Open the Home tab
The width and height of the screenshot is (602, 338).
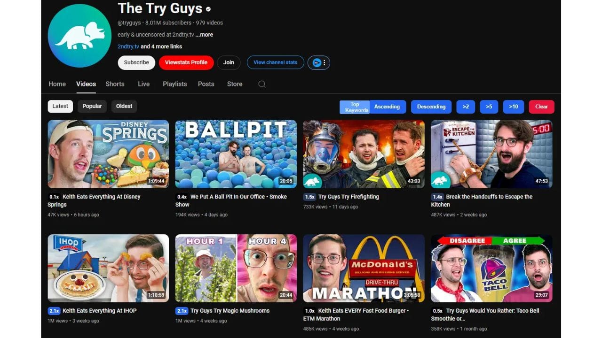57,84
